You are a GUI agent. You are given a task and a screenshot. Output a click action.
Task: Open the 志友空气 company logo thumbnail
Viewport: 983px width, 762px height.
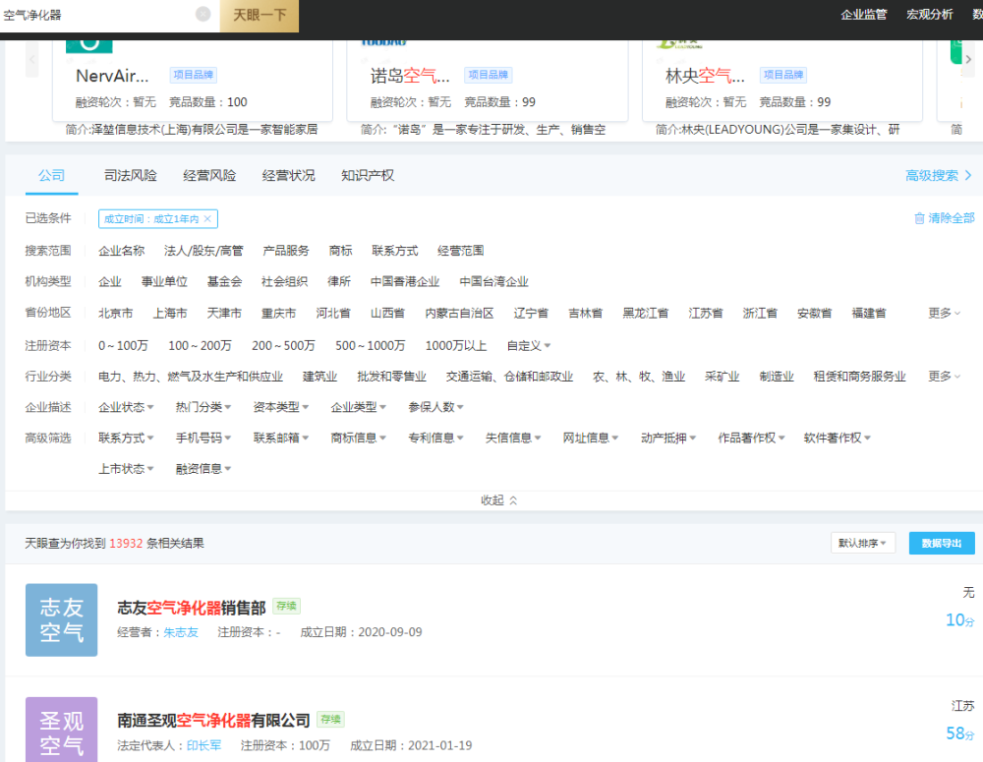click(61, 620)
